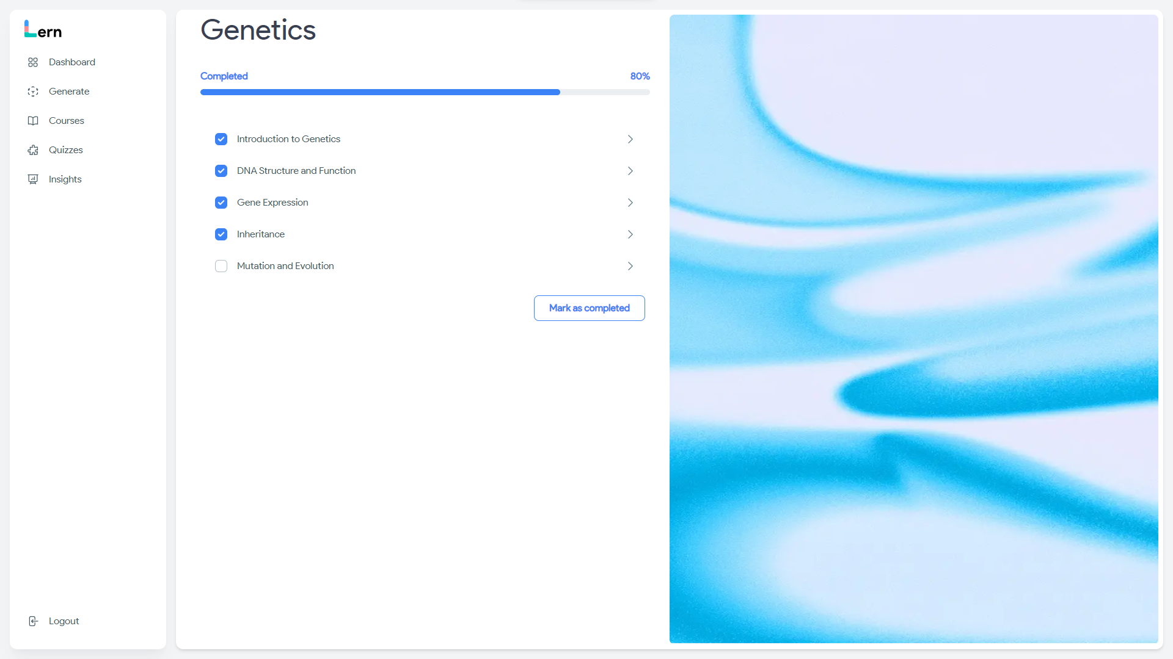Click the blue course progress bar
1173x659 pixels.
click(x=380, y=92)
